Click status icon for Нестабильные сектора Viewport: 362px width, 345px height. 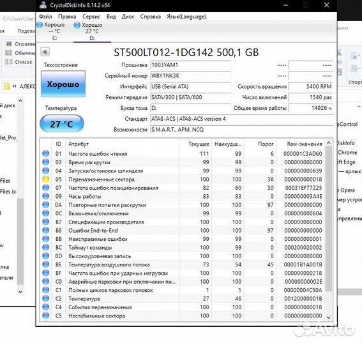46,316
